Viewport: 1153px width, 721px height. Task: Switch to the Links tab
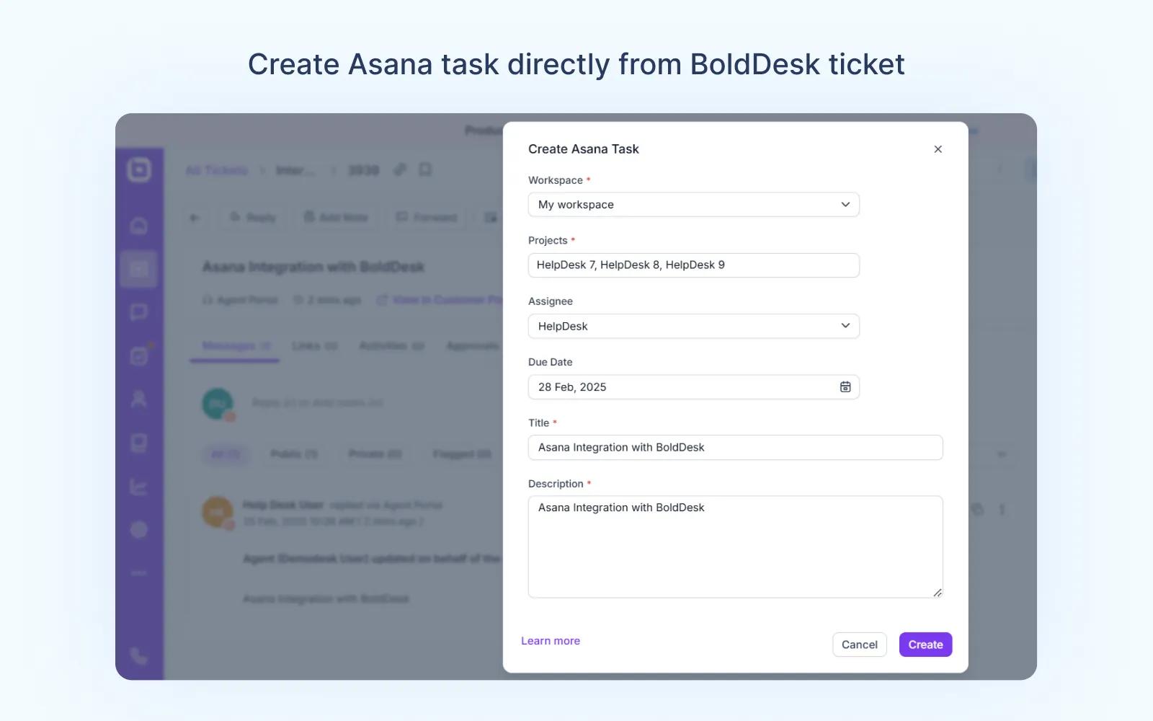click(314, 346)
